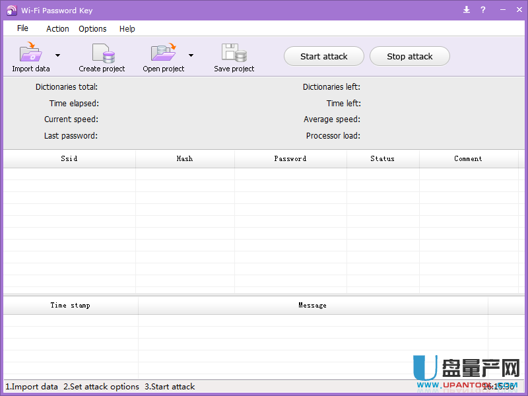Image resolution: width=528 pixels, height=396 pixels.
Task: Open the File menu
Action: pyautogui.click(x=22, y=28)
